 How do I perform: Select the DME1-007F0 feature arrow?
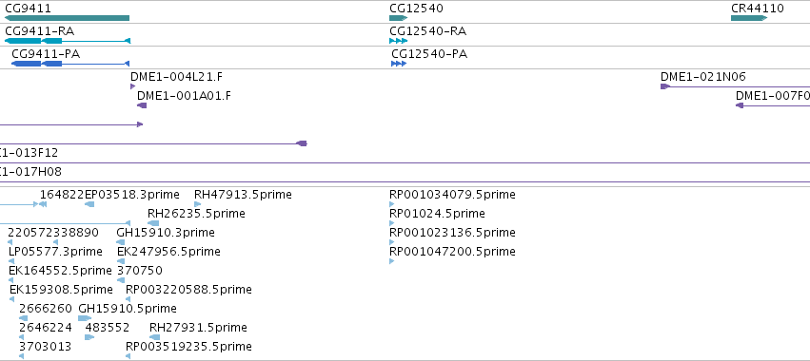coord(740,105)
